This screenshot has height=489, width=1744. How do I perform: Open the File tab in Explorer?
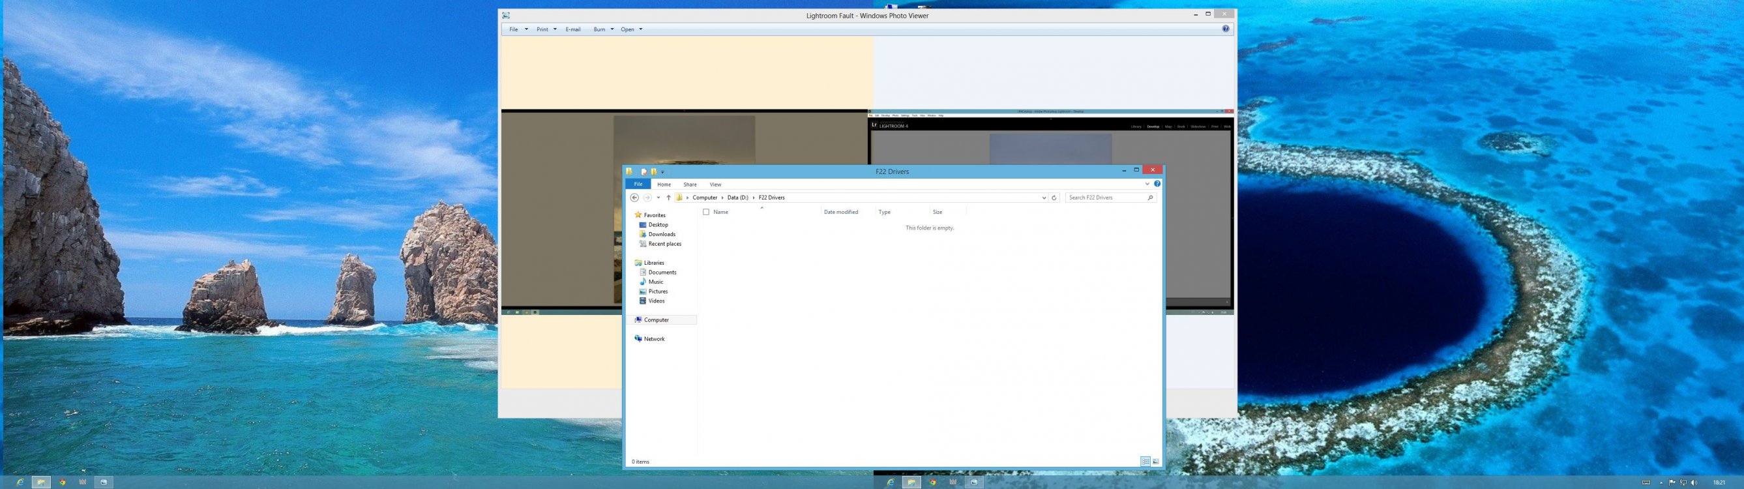[638, 185]
